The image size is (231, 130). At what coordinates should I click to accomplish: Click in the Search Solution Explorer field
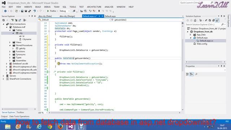(x=203, y=25)
